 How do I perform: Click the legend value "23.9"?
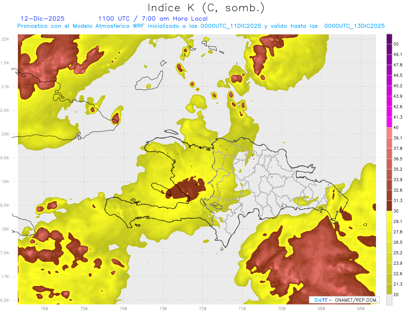[398, 263]
